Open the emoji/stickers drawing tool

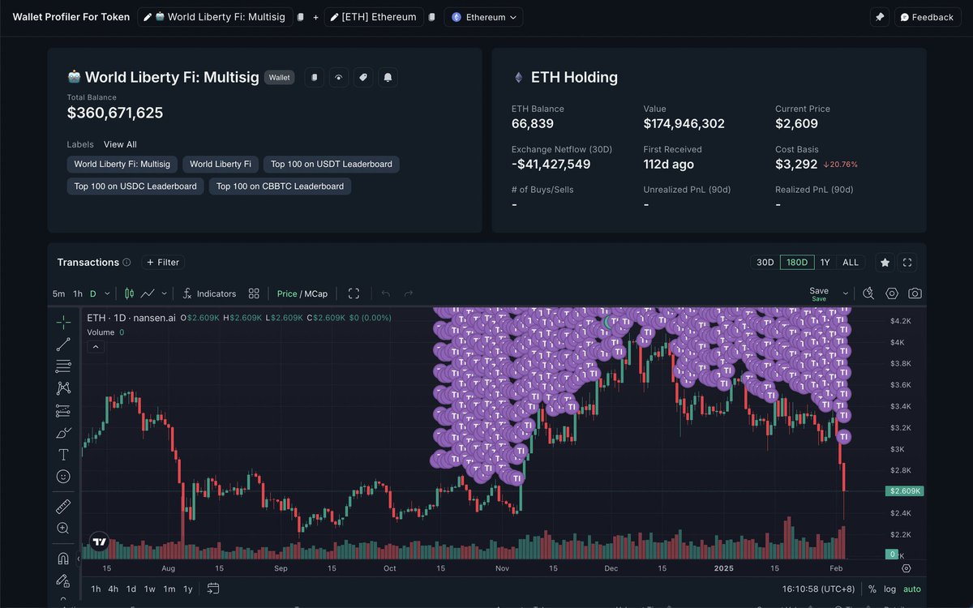(x=63, y=477)
